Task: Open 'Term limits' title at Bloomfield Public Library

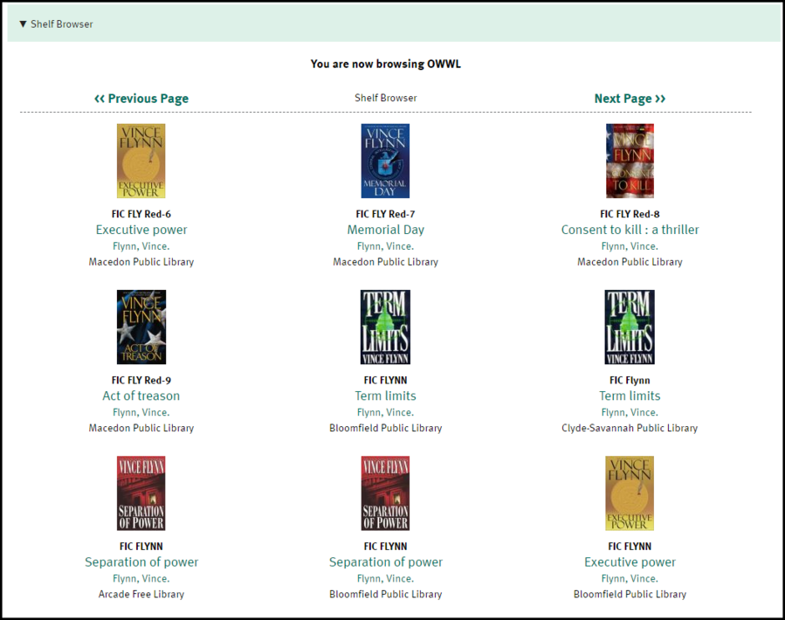Action: [x=385, y=396]
